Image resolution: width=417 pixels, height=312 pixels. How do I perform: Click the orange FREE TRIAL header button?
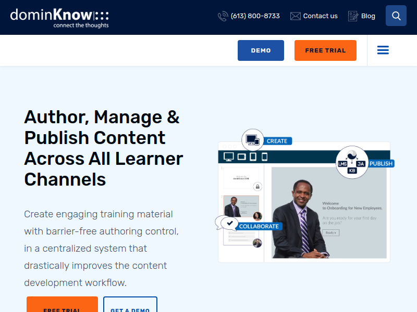pos(325,50)
